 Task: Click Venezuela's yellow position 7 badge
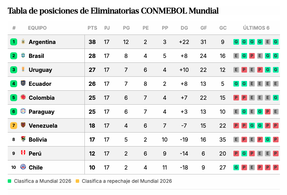pos(14,126)
